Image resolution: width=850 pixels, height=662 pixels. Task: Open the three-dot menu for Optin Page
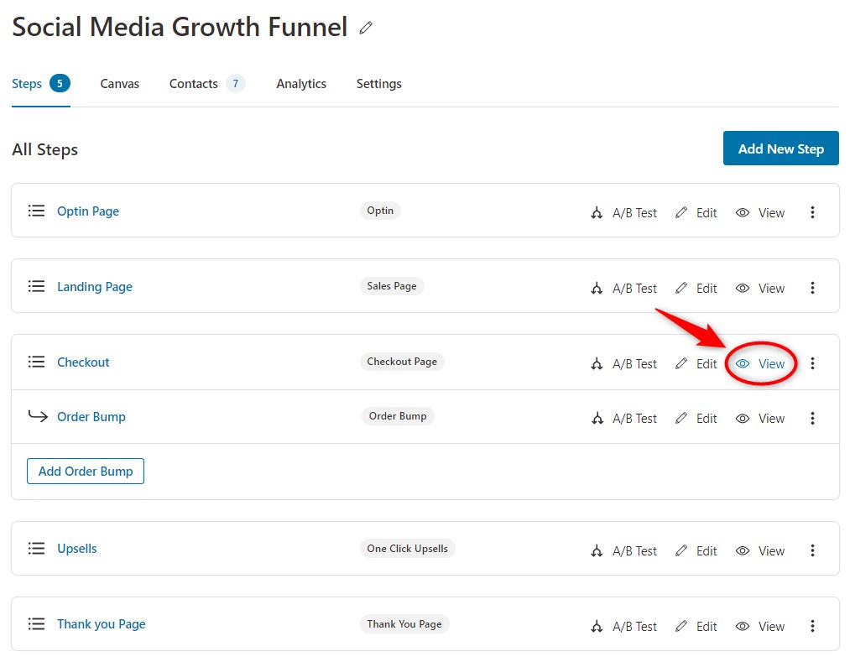click(812, 212)
